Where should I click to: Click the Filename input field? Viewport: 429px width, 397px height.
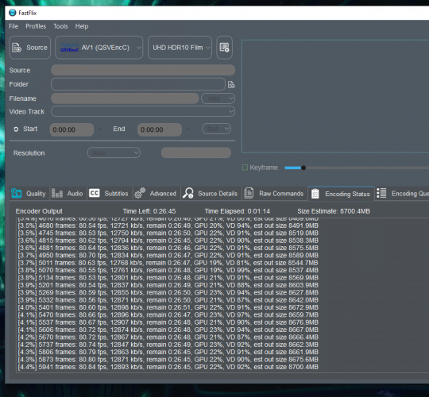point(125,98)
